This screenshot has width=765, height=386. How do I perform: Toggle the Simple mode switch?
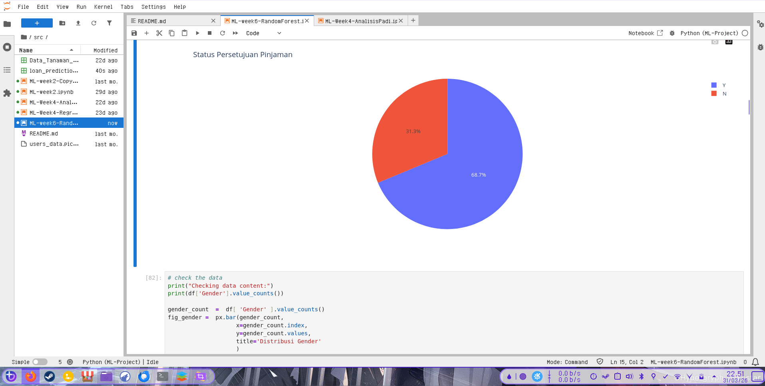pos(40,362)
